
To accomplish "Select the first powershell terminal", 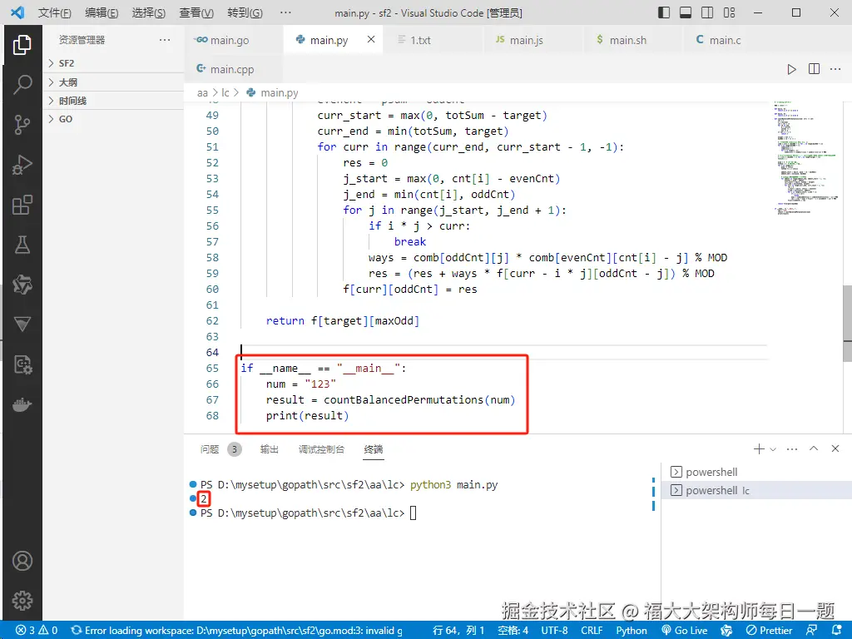I will click(x=756, y=472).
